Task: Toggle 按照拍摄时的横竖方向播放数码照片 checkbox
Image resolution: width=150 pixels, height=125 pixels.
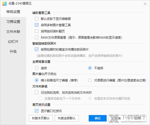Action: pyautogui.click(x=37, y=49)
